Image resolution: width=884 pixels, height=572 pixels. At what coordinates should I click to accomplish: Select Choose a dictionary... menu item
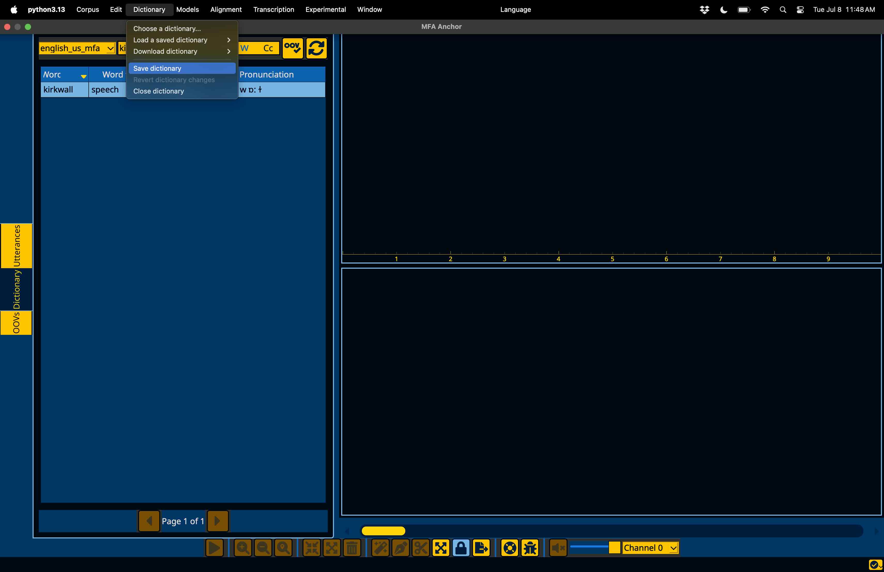(x=182, y=29)
